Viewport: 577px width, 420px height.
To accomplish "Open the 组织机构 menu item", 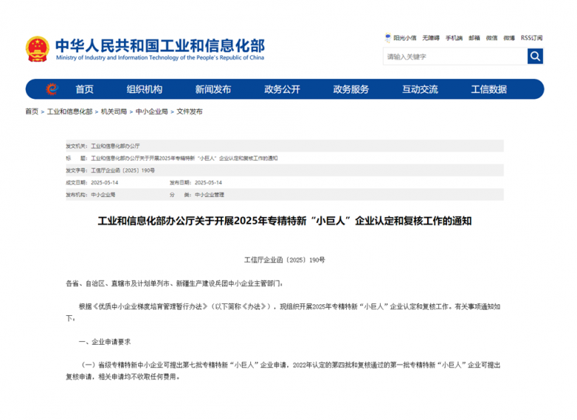I will click(144, 89).
